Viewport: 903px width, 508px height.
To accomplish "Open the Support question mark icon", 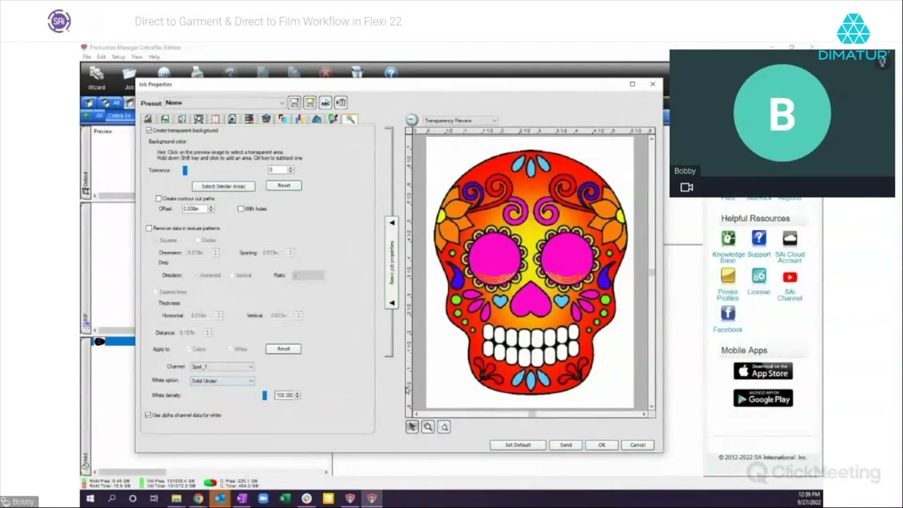I will [x=759, y=238].
